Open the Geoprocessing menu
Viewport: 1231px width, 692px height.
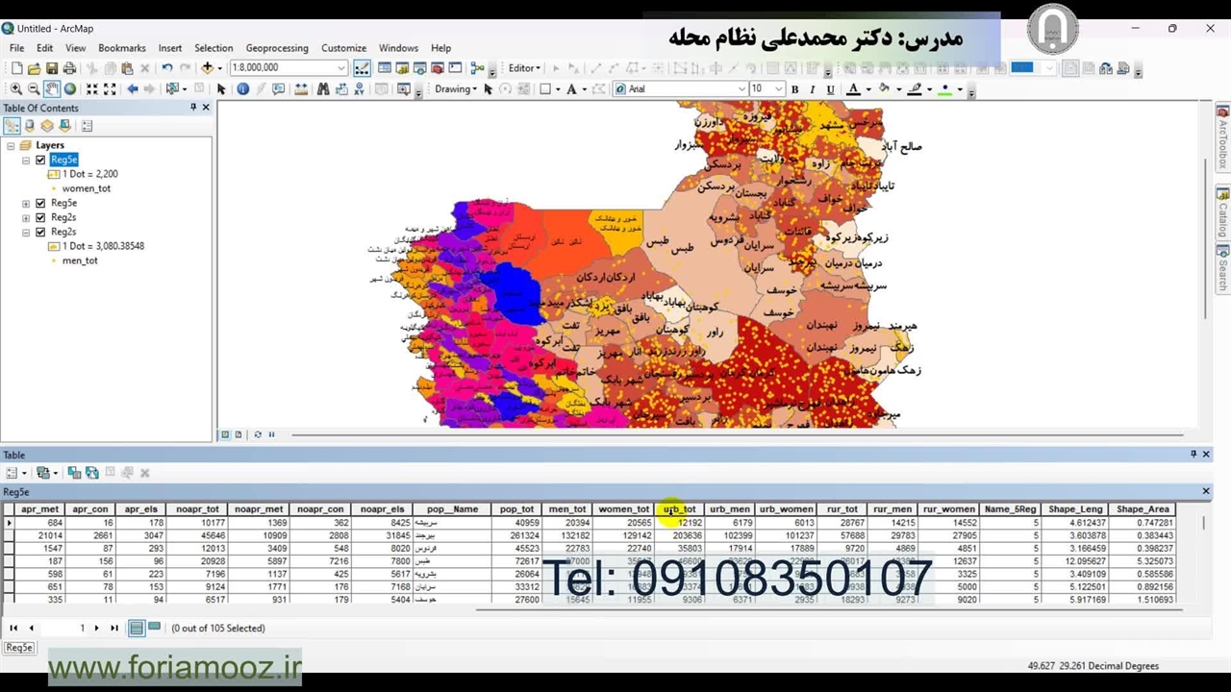coord(276,48)
